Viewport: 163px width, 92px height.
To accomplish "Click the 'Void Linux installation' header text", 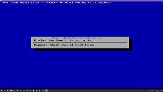I will [x=20, y=3].
